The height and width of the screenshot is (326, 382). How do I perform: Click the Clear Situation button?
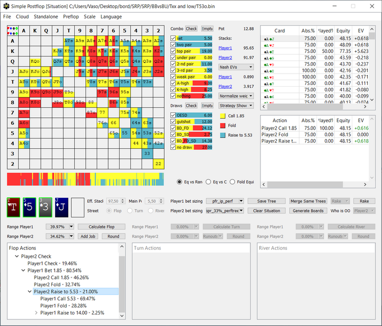point(266,210)
